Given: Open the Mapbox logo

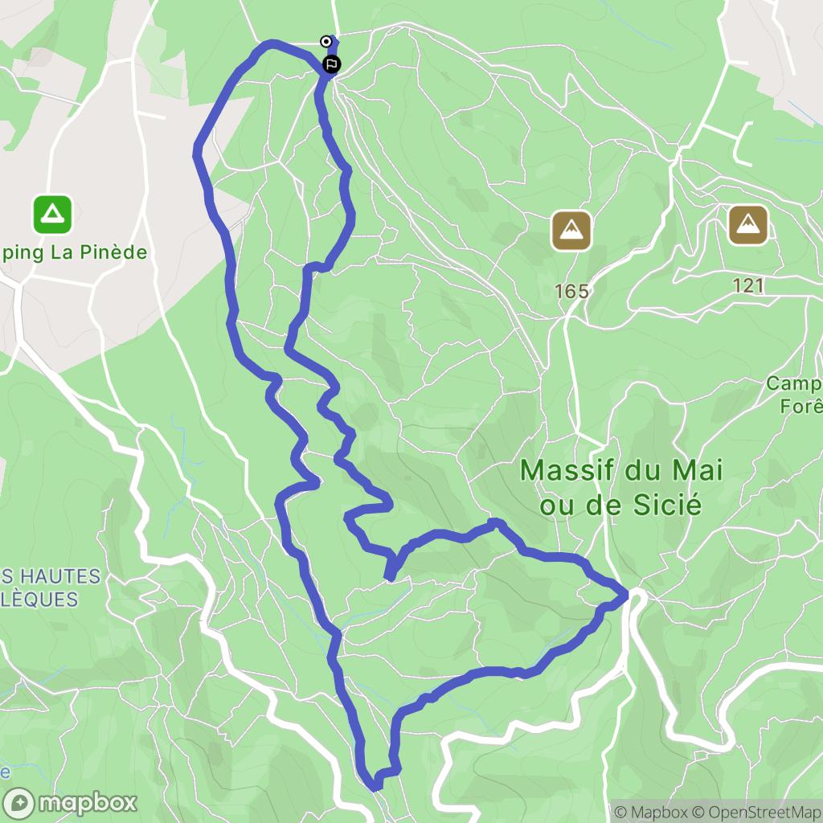Looking at the screenshot, I should [x=70, y=803].
